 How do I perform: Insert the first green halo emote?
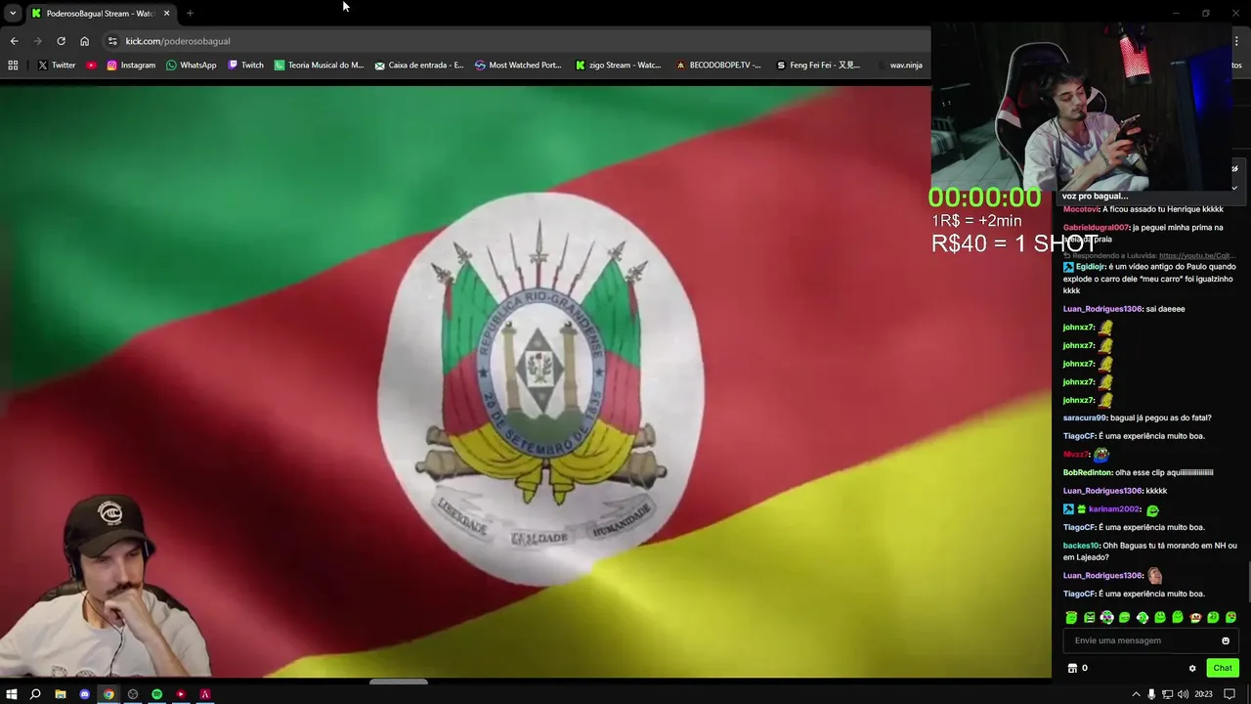coord(1071,618)
